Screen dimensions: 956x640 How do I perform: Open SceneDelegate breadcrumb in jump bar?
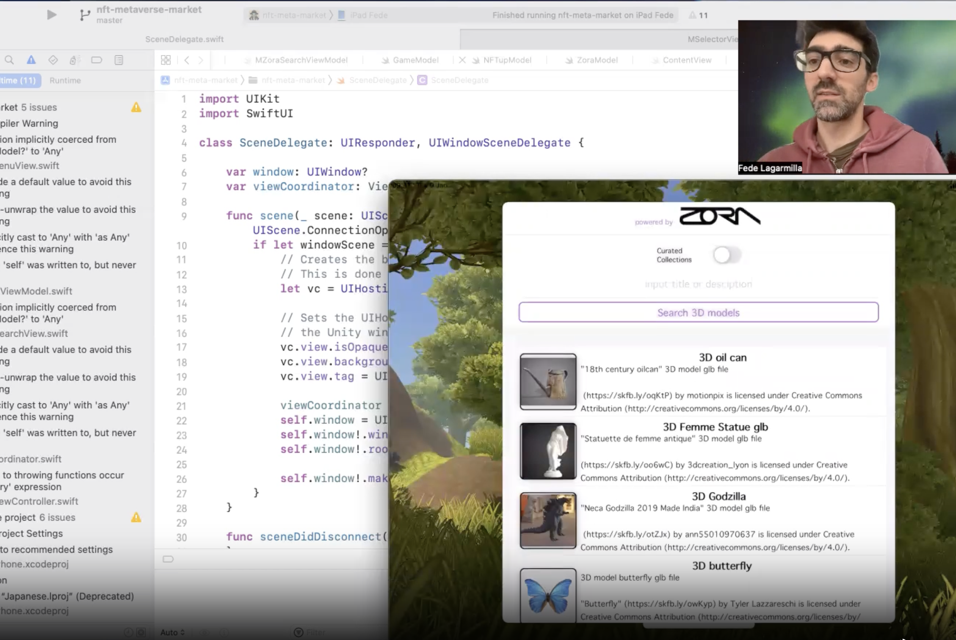click(x=378, y=80)
